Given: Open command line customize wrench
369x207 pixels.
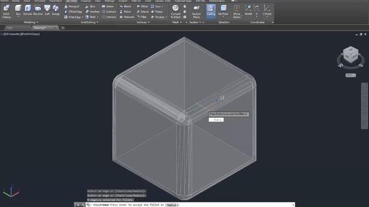Looking at the screenshot, I should click(83, 205).
